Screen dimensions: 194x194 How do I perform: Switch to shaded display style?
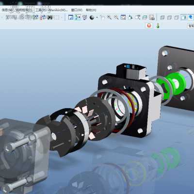[184, 17]
